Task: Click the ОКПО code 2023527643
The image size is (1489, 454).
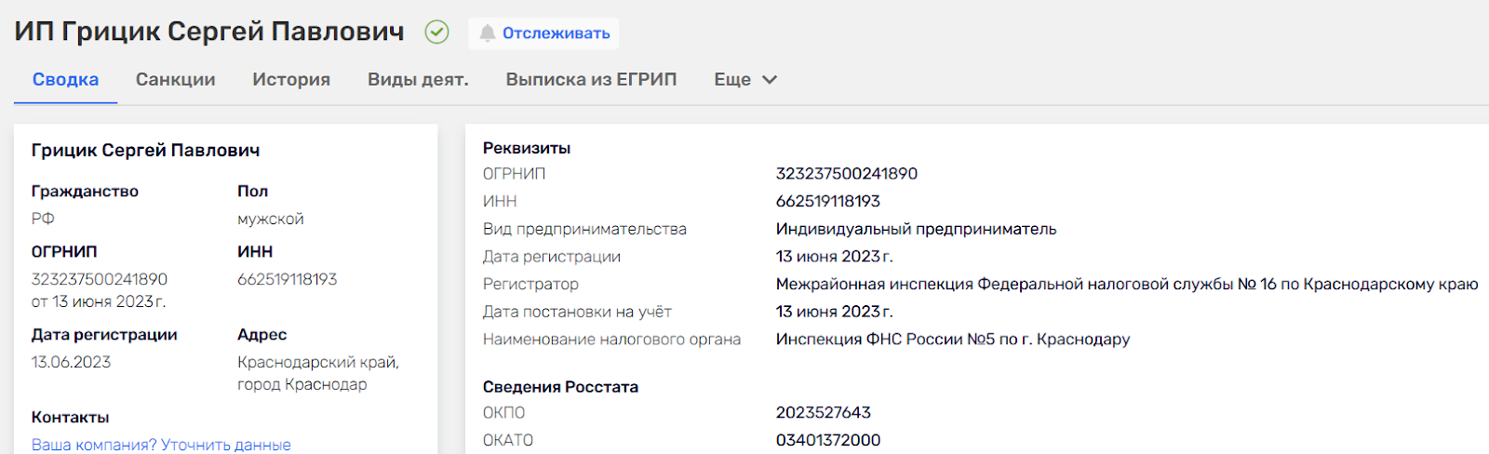Action: point(823,412)
